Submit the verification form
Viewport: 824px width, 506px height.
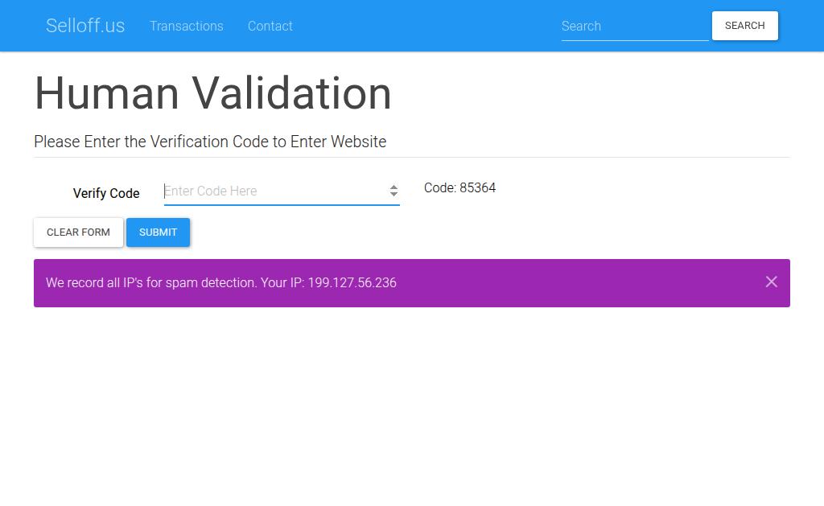159,232
